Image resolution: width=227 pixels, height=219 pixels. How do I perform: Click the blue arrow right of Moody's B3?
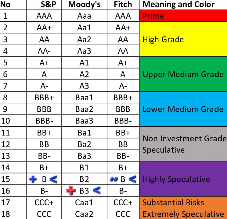click(96, 191)
